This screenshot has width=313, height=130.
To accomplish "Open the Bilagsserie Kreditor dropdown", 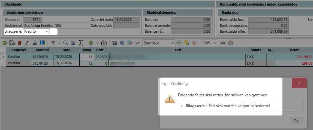I will (x=36, y=31).
